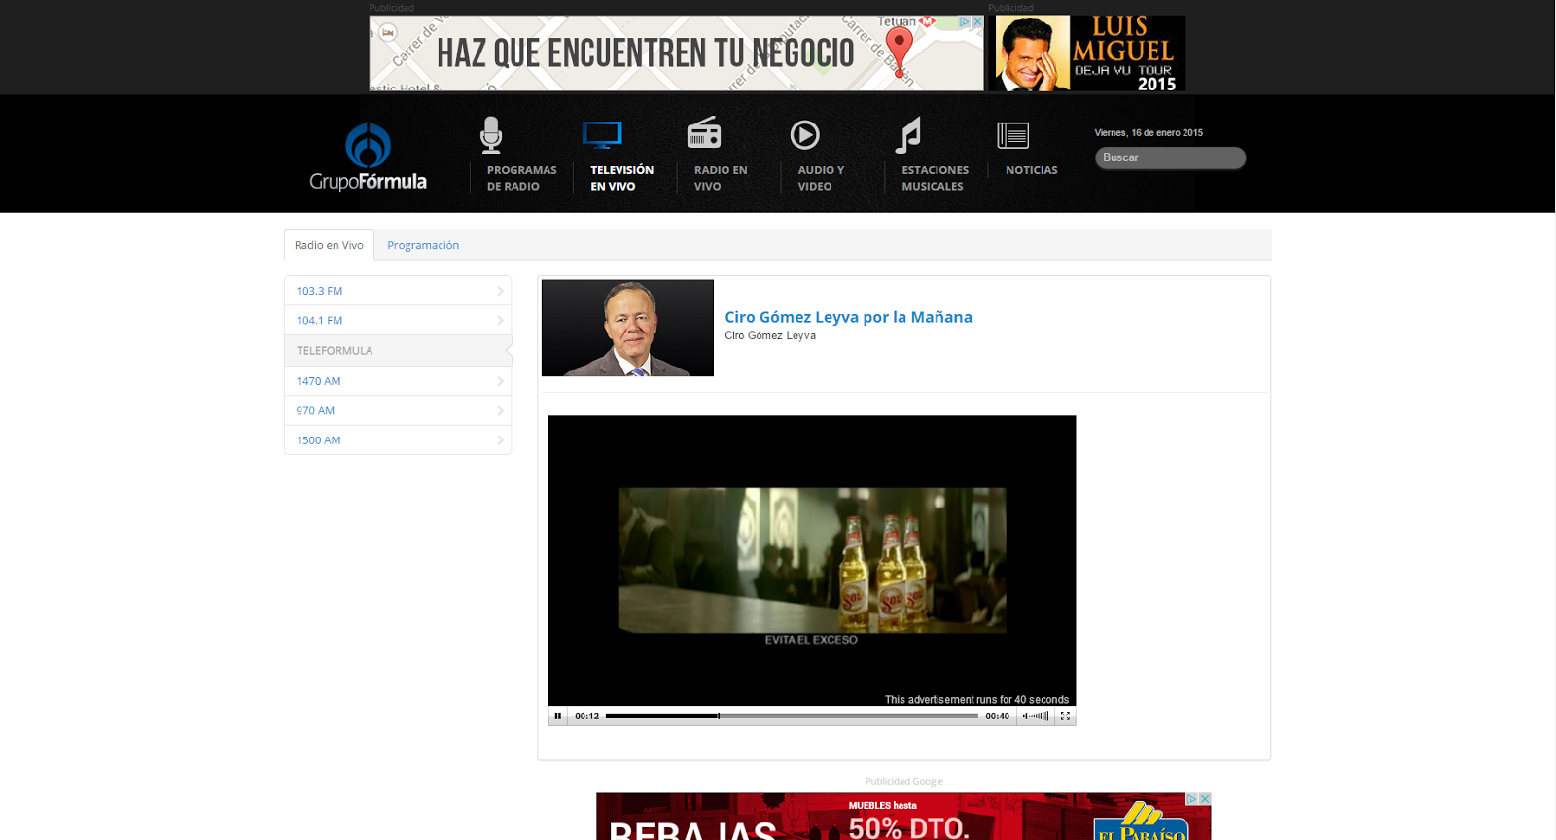Pause the video with the pause button
Screen dimensions: 1556x840
pyautogui.click(x=558, y=717)
